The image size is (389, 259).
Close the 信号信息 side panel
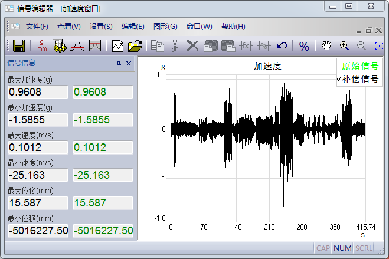click(129, 63)
